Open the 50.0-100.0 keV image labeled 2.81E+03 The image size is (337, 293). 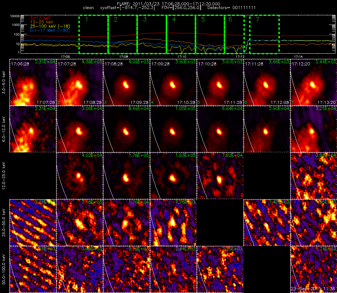[33, 269]
